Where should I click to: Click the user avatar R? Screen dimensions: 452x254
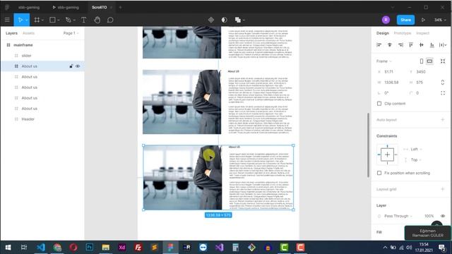point(386,20)
